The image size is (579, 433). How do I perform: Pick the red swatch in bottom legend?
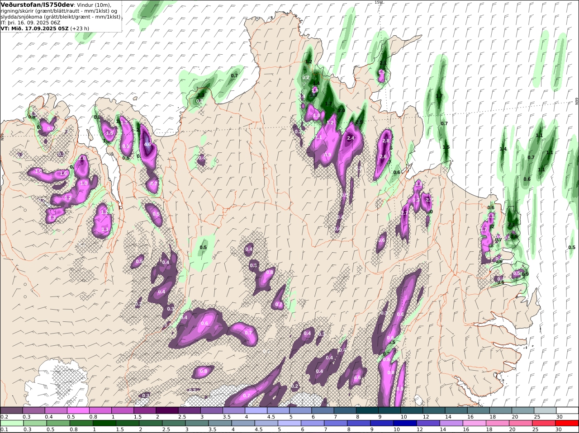(568, 423)
